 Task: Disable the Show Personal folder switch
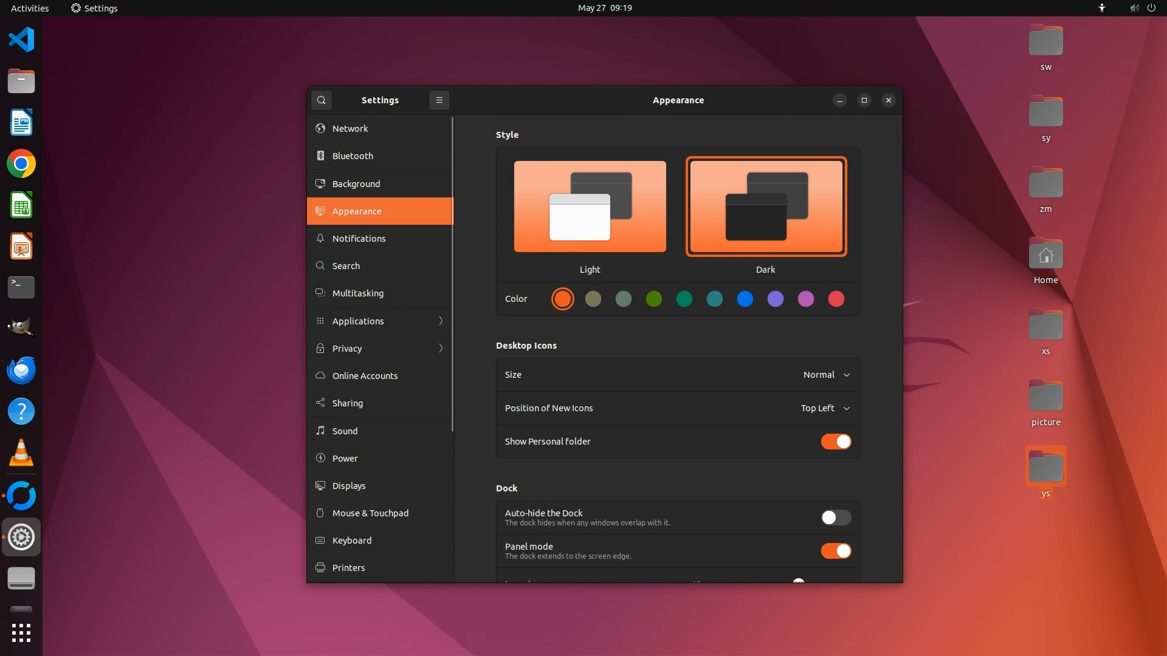point(836,442)
